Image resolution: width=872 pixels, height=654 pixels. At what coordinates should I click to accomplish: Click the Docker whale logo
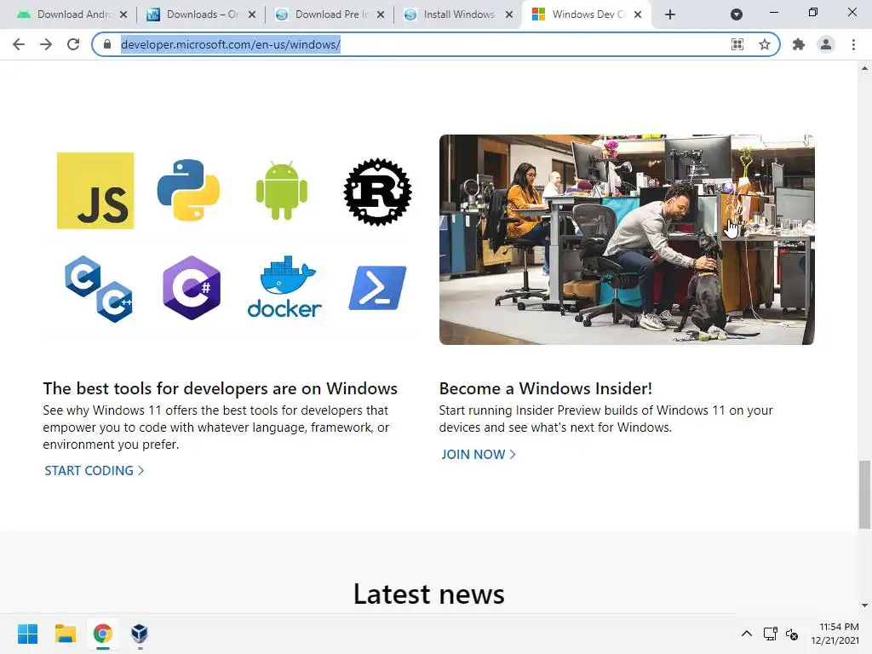[284, 286]
